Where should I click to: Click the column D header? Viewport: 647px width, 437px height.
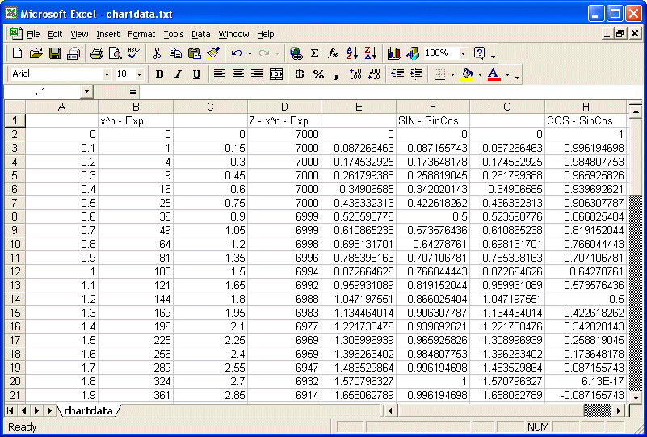[x=284, y=107]
